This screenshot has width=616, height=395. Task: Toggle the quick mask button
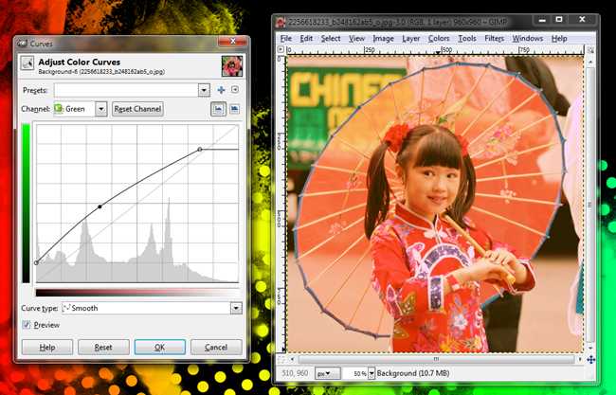281,359
